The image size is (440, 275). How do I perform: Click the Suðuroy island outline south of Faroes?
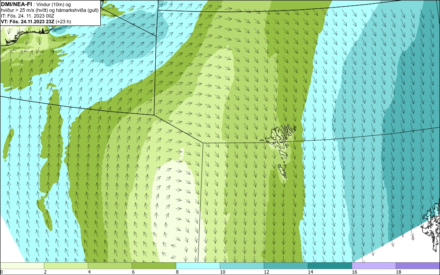[282, 172]
